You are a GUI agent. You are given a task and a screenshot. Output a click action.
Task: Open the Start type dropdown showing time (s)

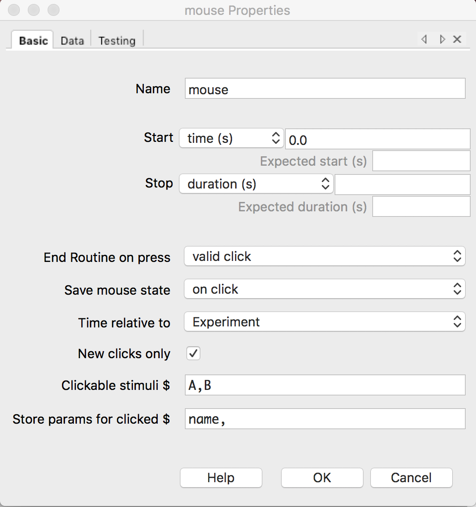pyautogui.click(x=232, y=138)
